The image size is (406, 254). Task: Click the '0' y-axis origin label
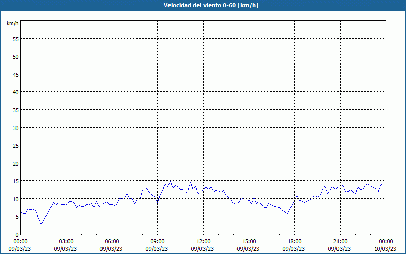click(17, 235)
